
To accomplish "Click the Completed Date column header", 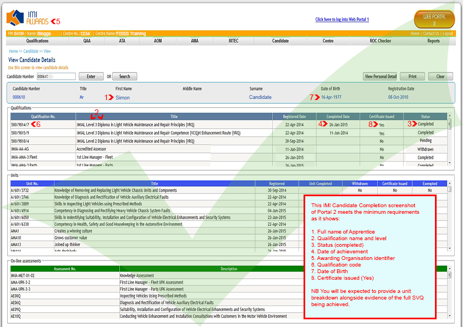I will [338, 117].
